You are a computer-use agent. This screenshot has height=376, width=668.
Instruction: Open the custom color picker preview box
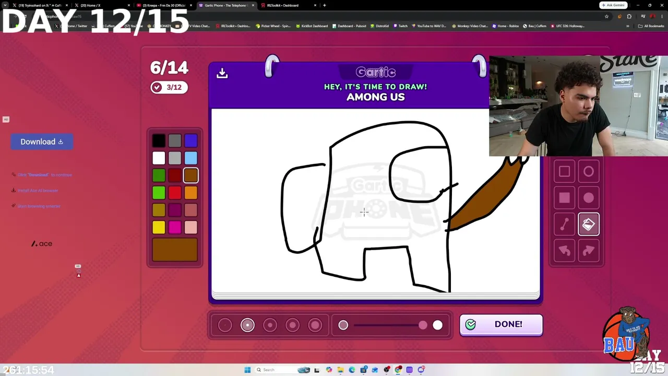tap(175, 250)
